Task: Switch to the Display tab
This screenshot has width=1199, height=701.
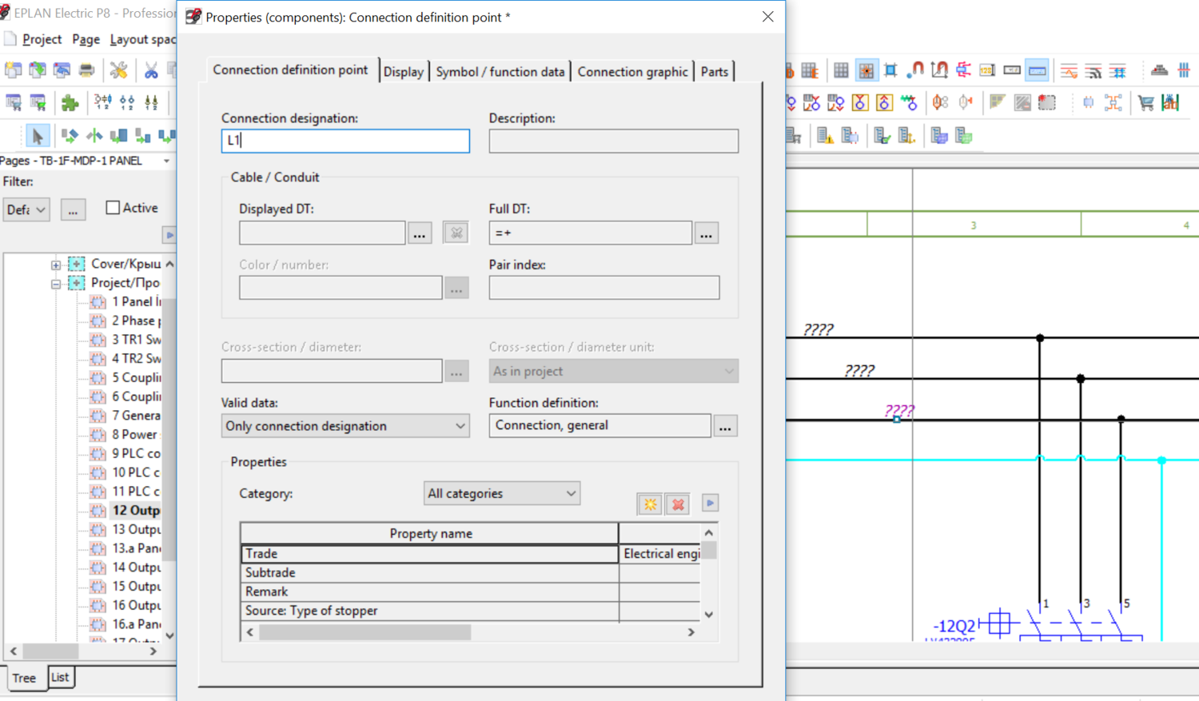Action: point(404,72)
